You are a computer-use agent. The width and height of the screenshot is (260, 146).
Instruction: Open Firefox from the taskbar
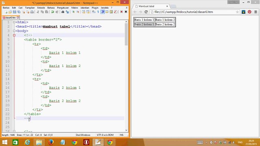pyautogui.click(x=51, y=142)
